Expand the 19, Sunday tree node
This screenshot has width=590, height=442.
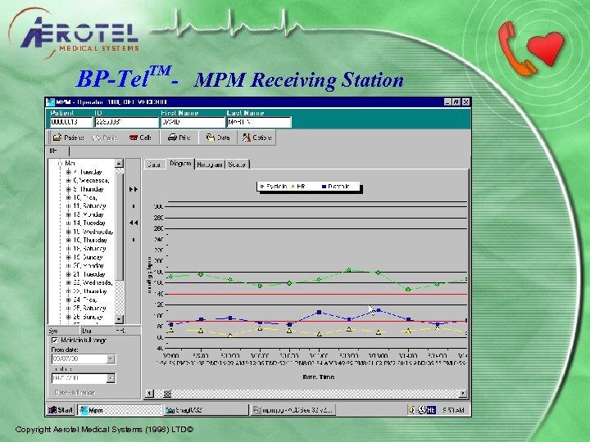coord(69,258)
